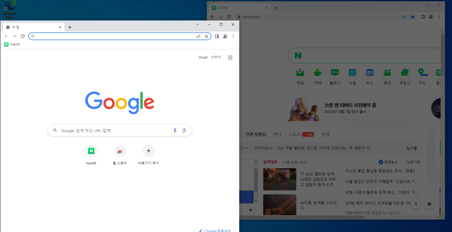Click Chrome 맞춤설정 button
This screenshot has height=232, width=452.
215,230
